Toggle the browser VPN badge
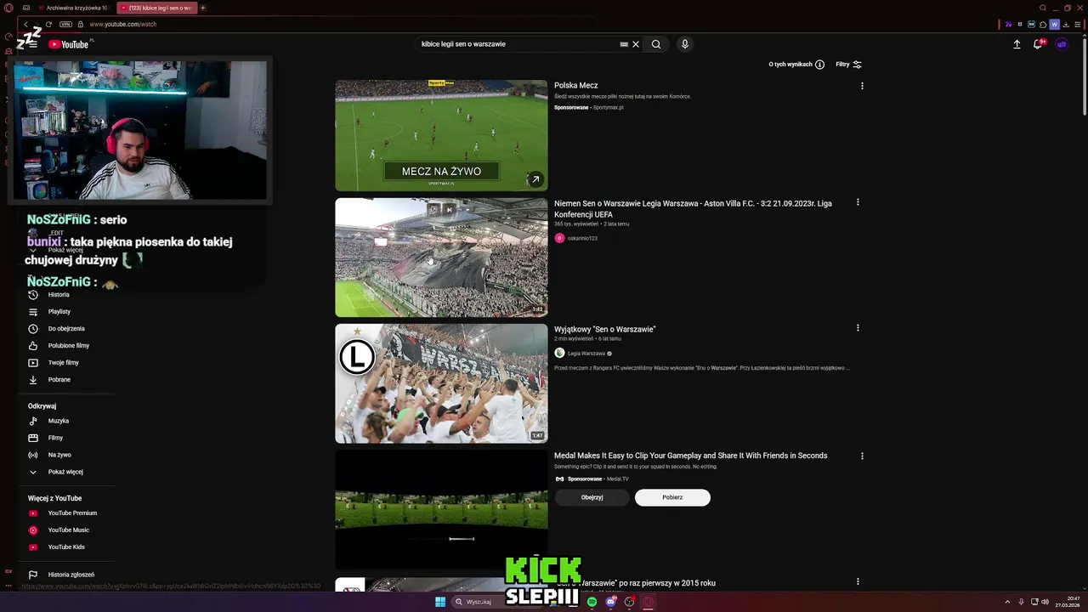 coord(65,25)
